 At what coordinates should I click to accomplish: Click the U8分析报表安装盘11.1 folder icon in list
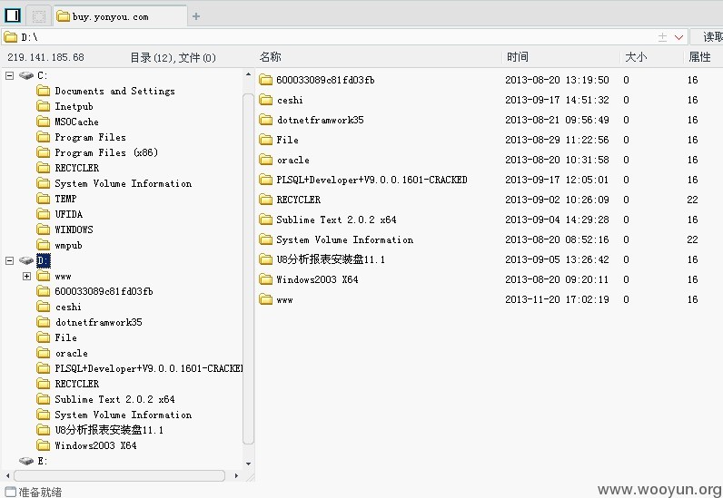coord(265,259)
